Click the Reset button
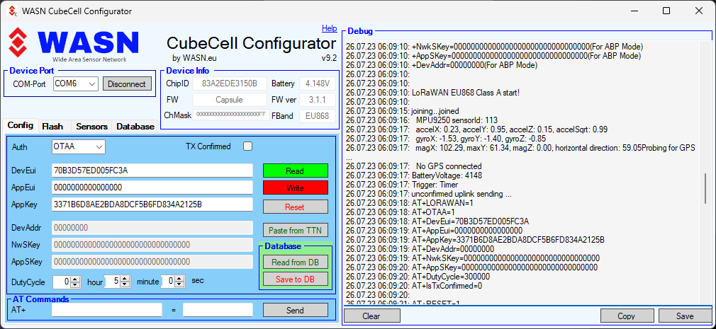The width and height of the screenshot is (716, 329). pos(295,207)
